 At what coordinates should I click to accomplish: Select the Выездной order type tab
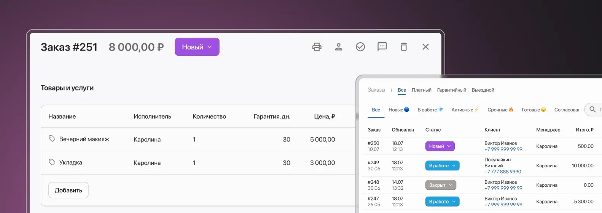click(x=483, y=90)
